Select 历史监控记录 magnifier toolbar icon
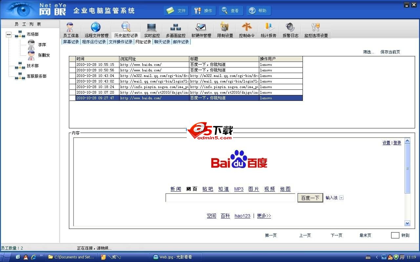This screenshot has width=420, height=262. pos(126,30)
